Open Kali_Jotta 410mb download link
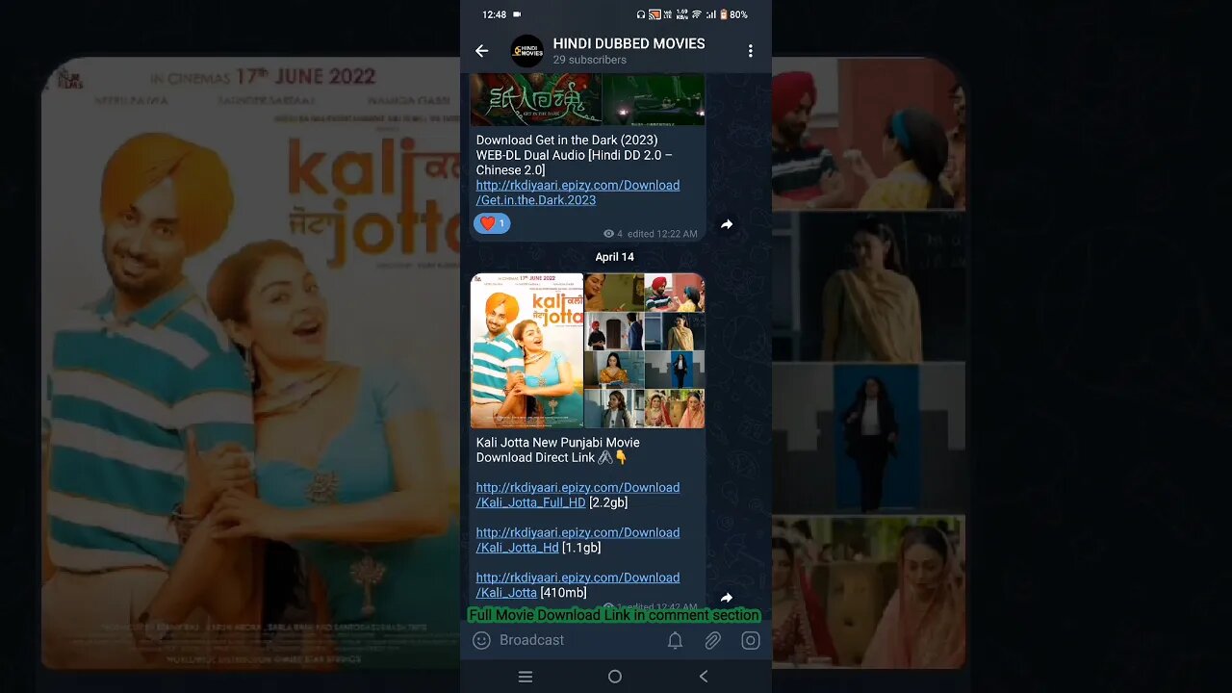Screen dimensions: 1232x693 click(x=577, y=585)
